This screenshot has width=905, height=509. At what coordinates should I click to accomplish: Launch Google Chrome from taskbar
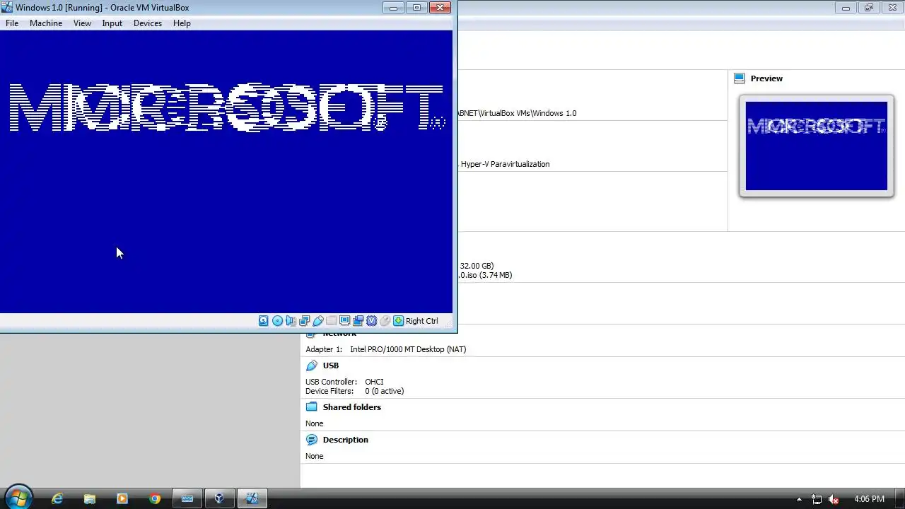point(155,498)
